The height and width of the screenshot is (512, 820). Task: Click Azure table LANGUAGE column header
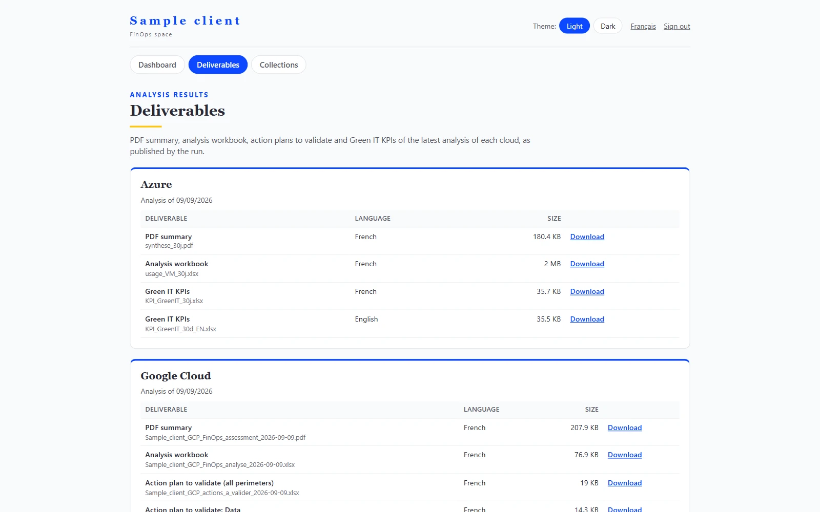coord(373,219)
